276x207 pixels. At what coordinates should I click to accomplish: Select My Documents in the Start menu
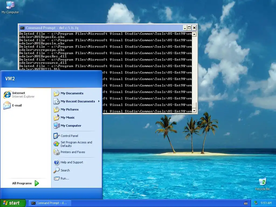tap(77, 93)
